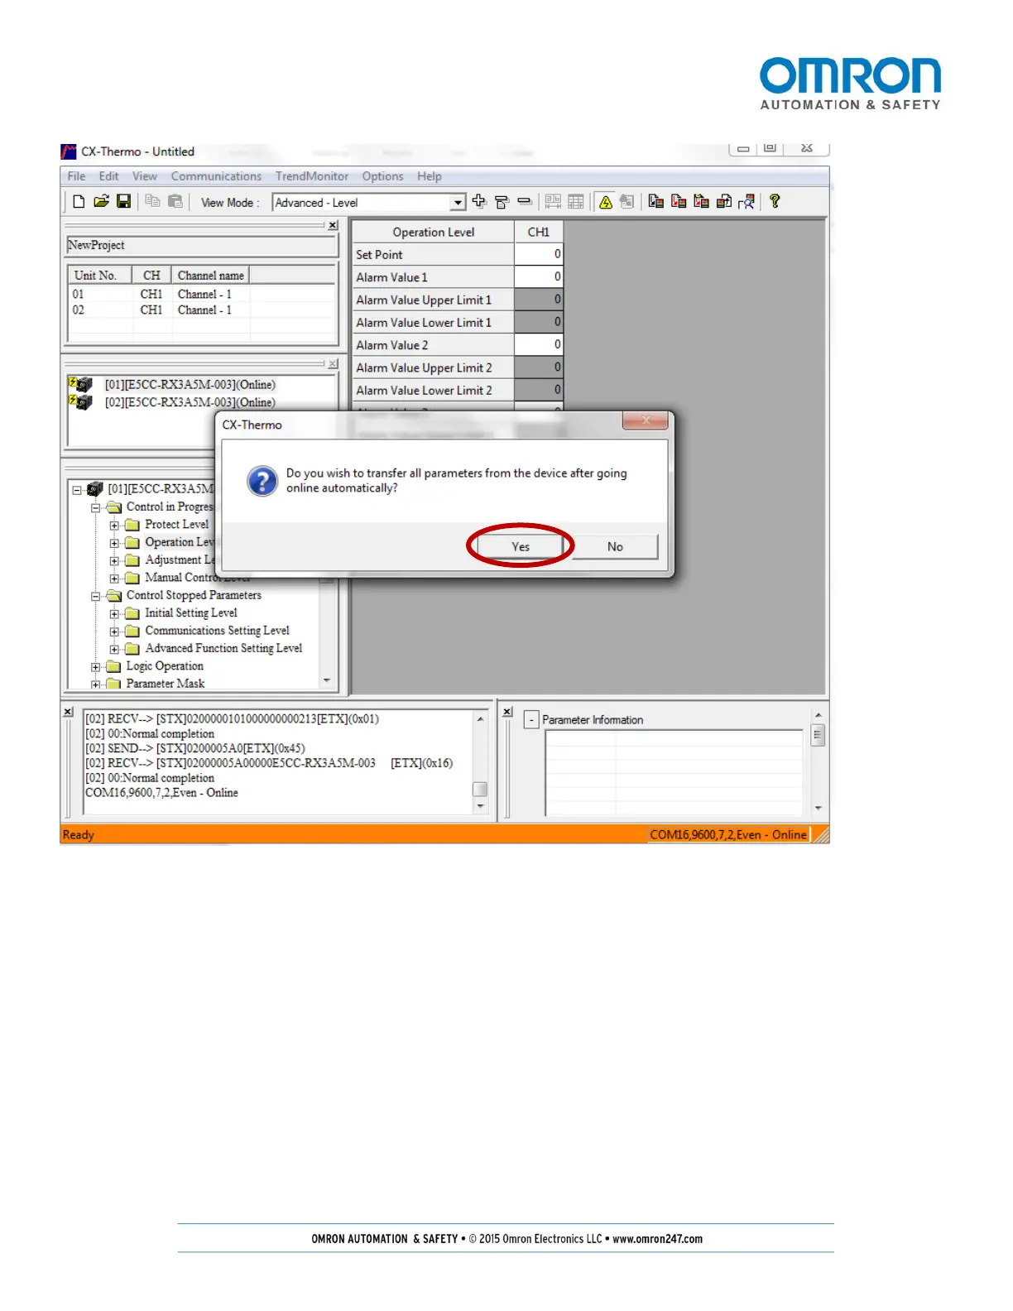Expand the Adjustment Level node
The height and width of the screenshot is (1311, 1013).
114,561
